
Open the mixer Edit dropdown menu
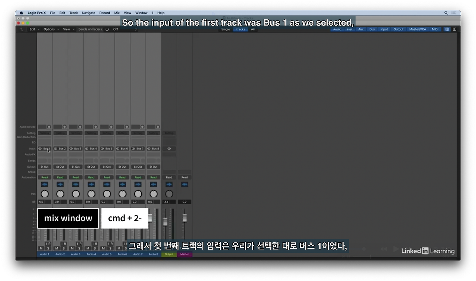(34, 29)
